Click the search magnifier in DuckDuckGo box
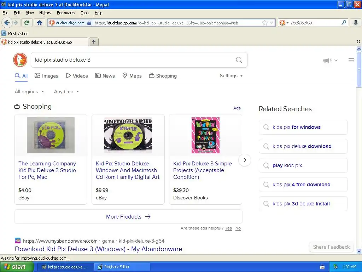 (x=239, y=60)
